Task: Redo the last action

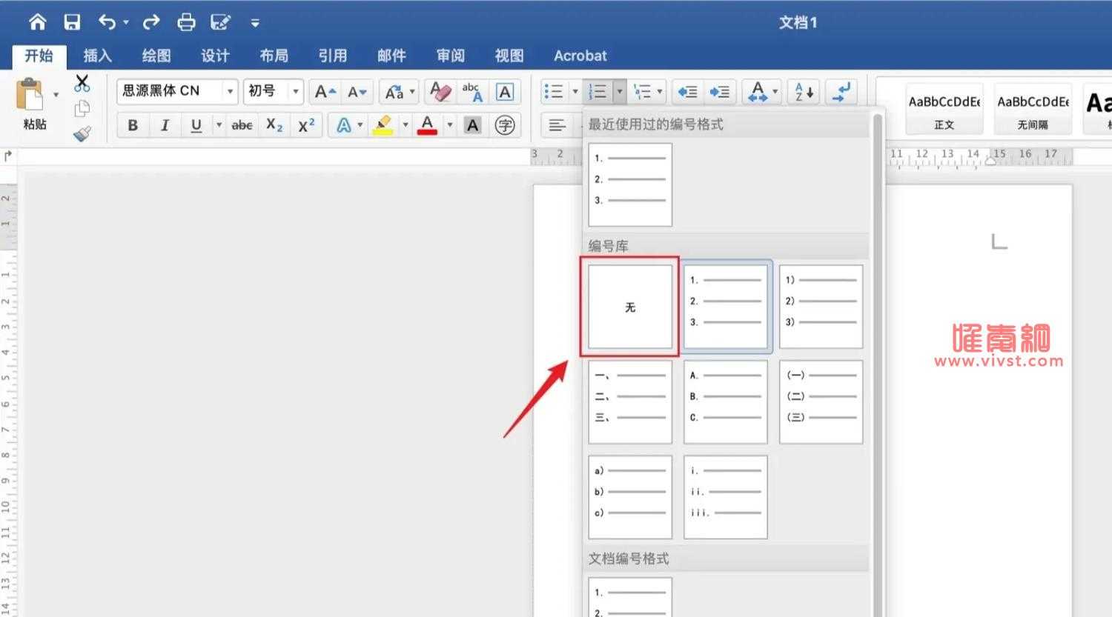Action: [151, 22]
